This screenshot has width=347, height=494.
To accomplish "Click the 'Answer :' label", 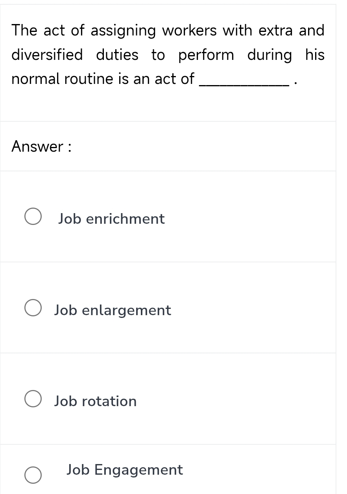I will [x=41, y=147].
